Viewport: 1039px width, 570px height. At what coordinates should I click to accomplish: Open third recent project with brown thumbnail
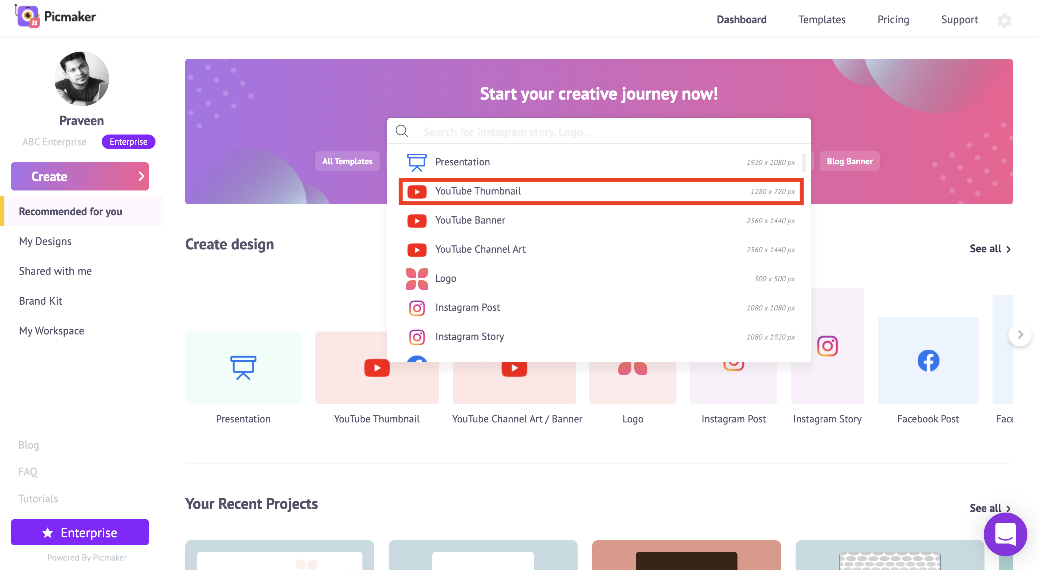(686, 555)
